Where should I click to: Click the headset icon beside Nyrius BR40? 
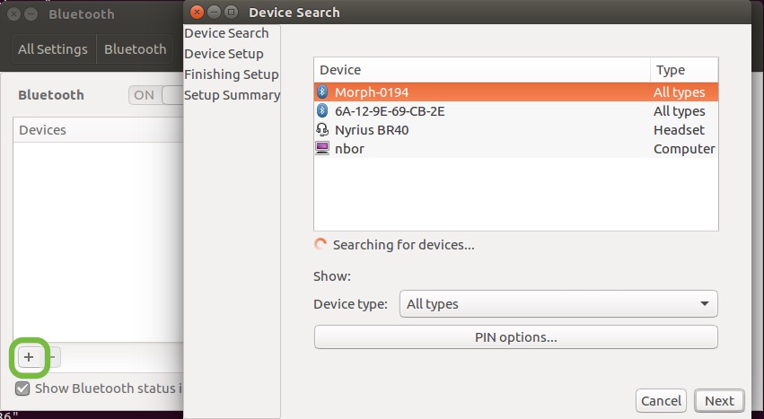[x=322, y=129]
